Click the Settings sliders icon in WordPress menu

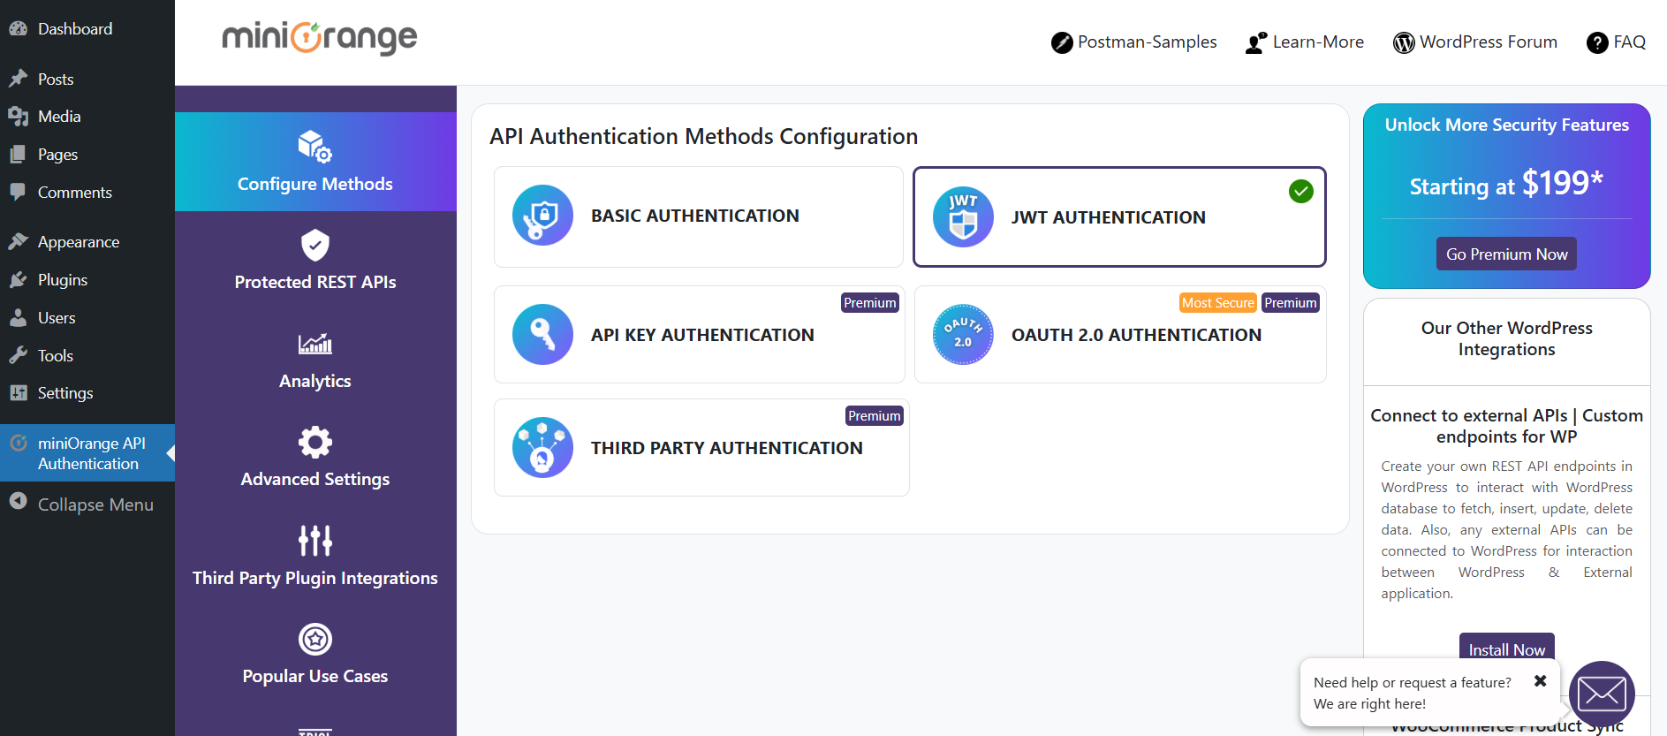coord(18,392)
